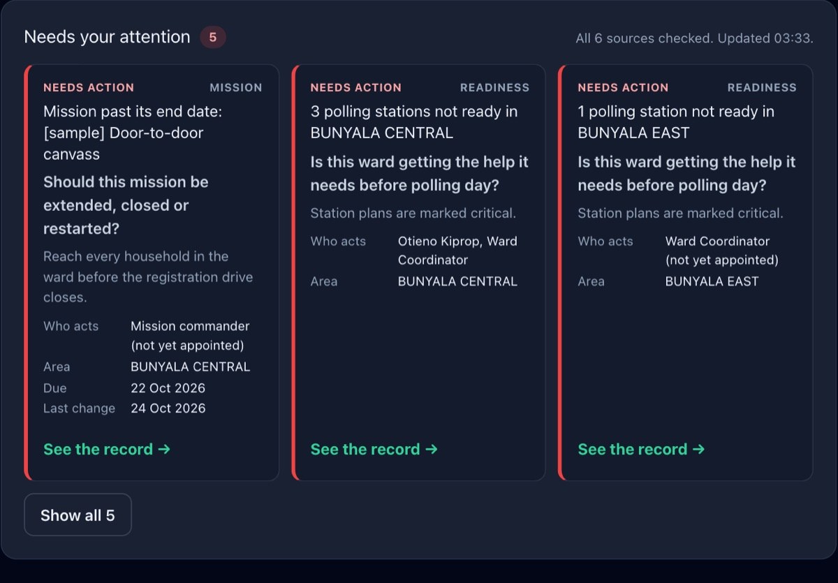Click the READINESS tag on BUNYALA EAST card
The image size is (838, 583).
click(762, 87)
